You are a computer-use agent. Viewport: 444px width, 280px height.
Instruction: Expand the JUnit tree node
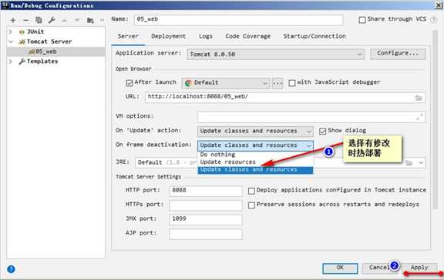11,32
